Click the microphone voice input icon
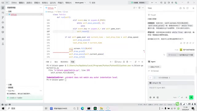The width and height of the screenshot is (197, 111). point(187,97)
